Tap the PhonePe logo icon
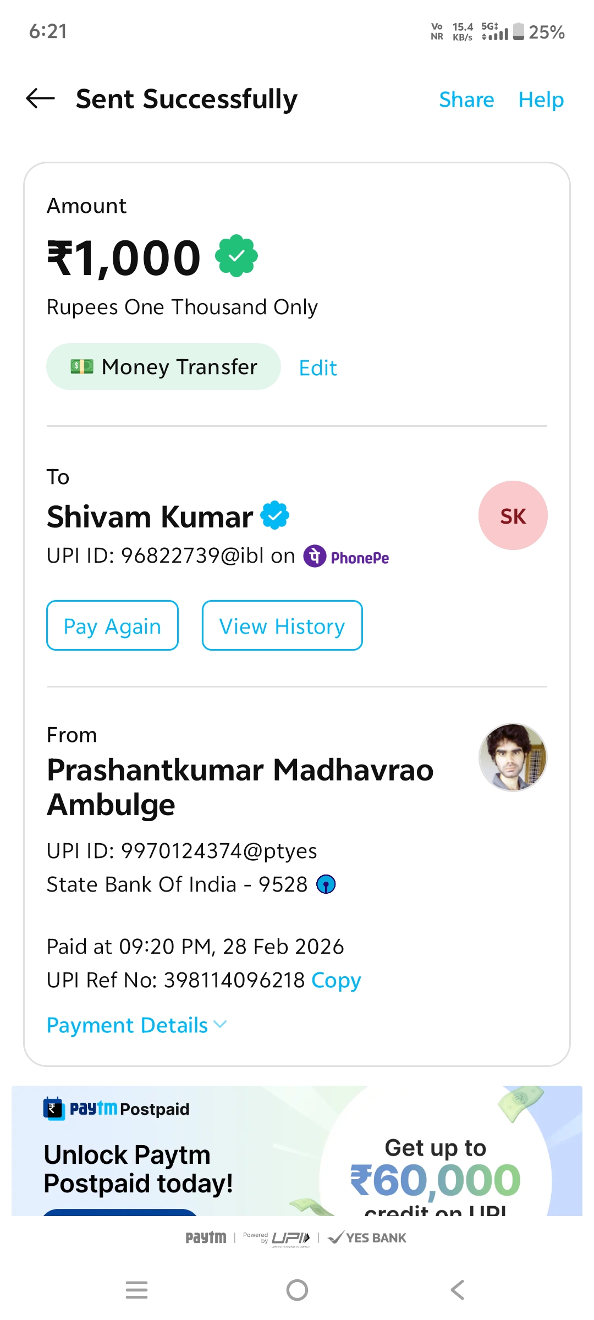Viewport: 594px width, 1320px height. point(315,557)
